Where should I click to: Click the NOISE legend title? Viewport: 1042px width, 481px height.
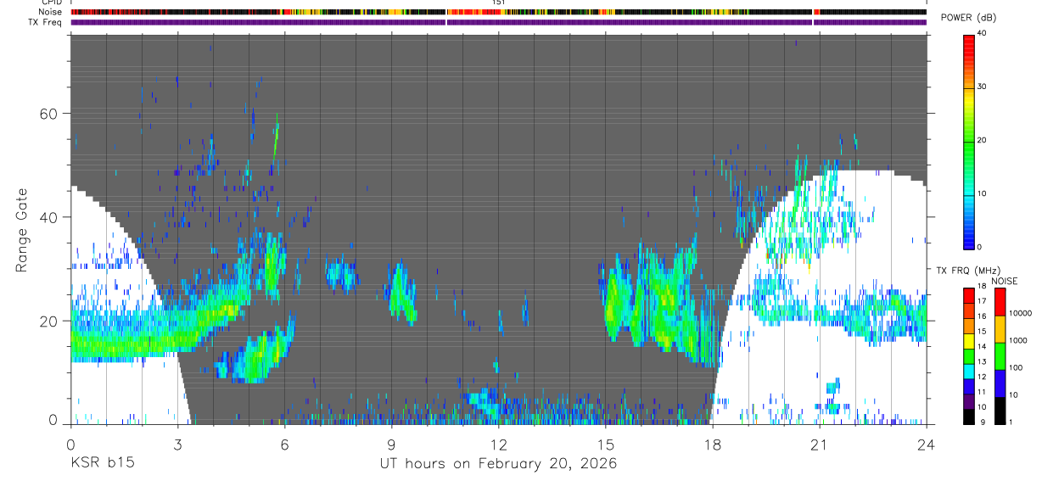click(x=1006, y=281)
